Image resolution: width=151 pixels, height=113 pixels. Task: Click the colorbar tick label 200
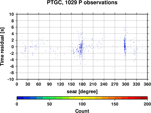(x=147, y=104)
